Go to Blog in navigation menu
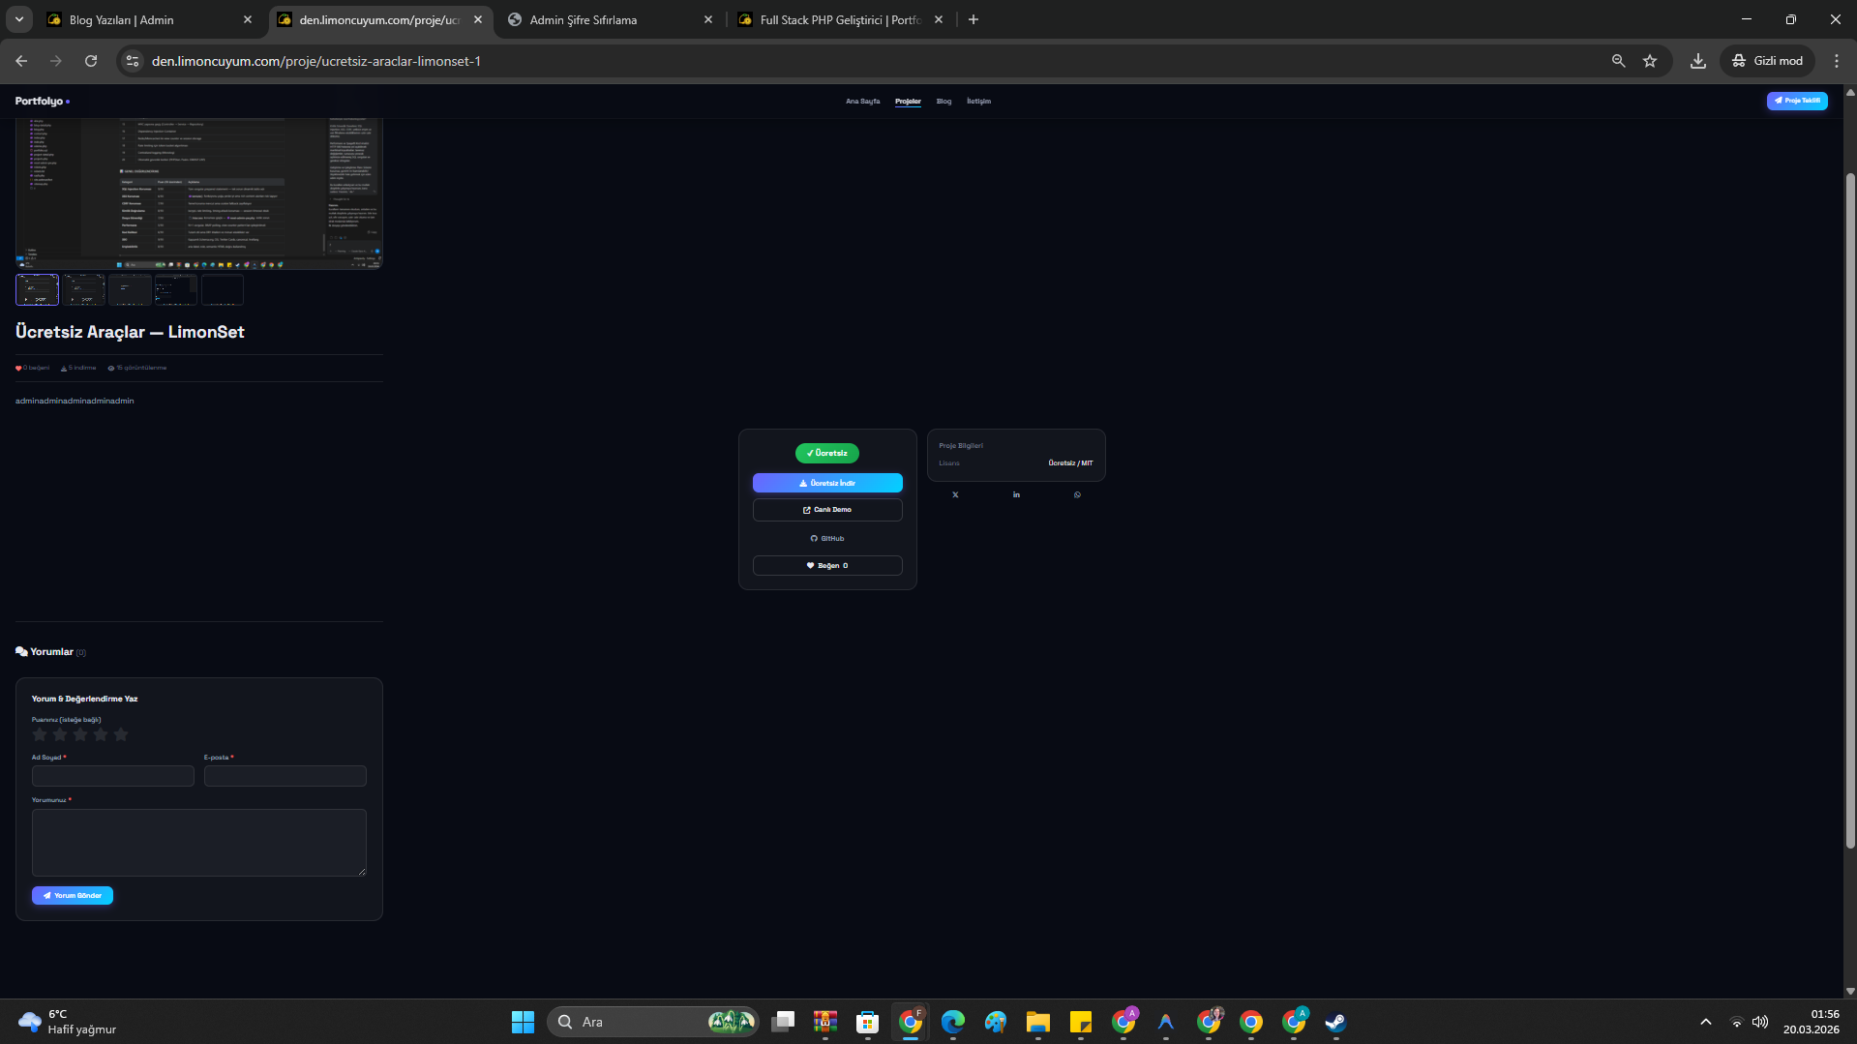Image resolution: width=1857 pixels, height=1044 pixels. tap(943, 102)
